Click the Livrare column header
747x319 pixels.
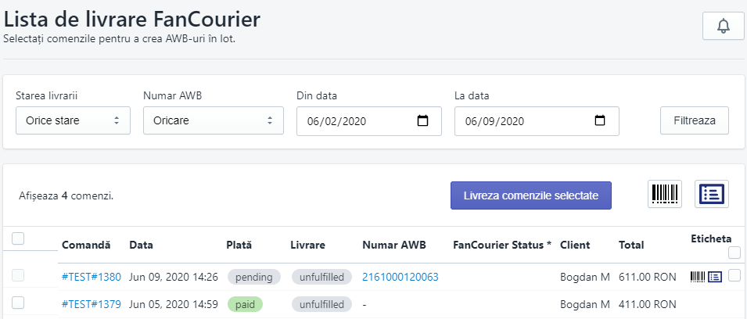click(307, 246)
